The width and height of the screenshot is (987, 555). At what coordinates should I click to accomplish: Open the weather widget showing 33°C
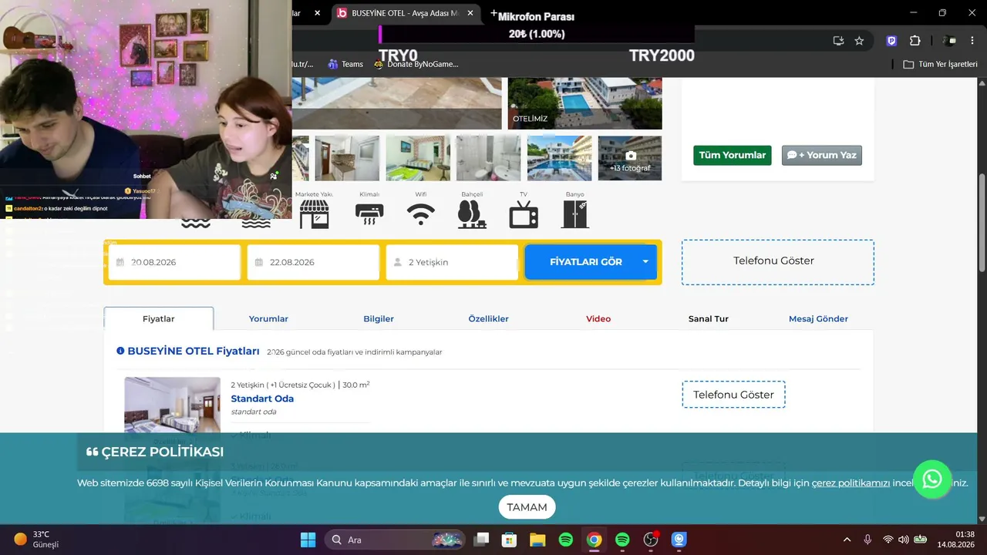[37, 540]
